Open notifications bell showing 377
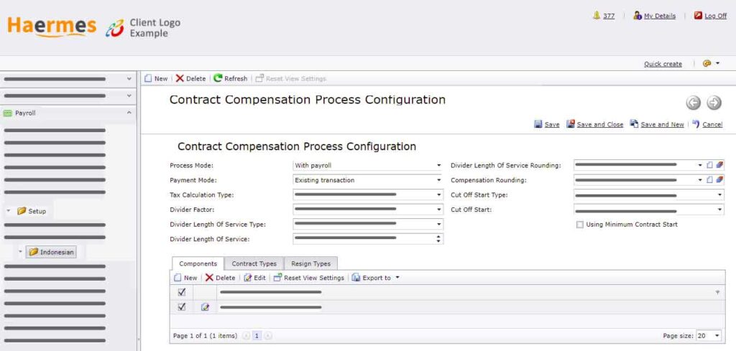The image size is (736, 351). (604, 16)
